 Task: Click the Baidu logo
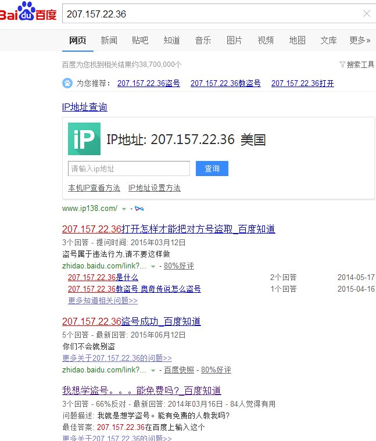[28, 13]
